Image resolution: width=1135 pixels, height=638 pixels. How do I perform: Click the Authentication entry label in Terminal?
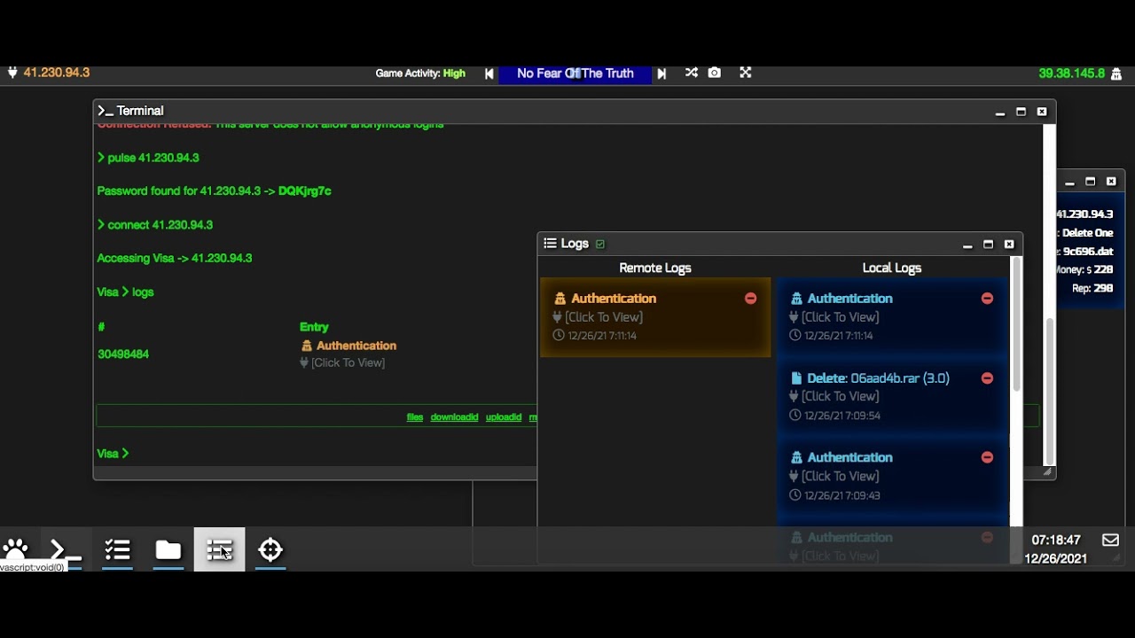coord(356,346)
